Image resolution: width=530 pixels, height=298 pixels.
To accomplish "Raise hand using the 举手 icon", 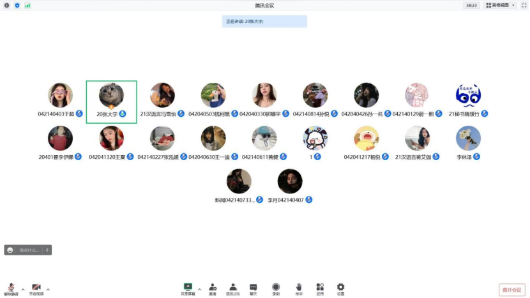I will tap(298, 288).
